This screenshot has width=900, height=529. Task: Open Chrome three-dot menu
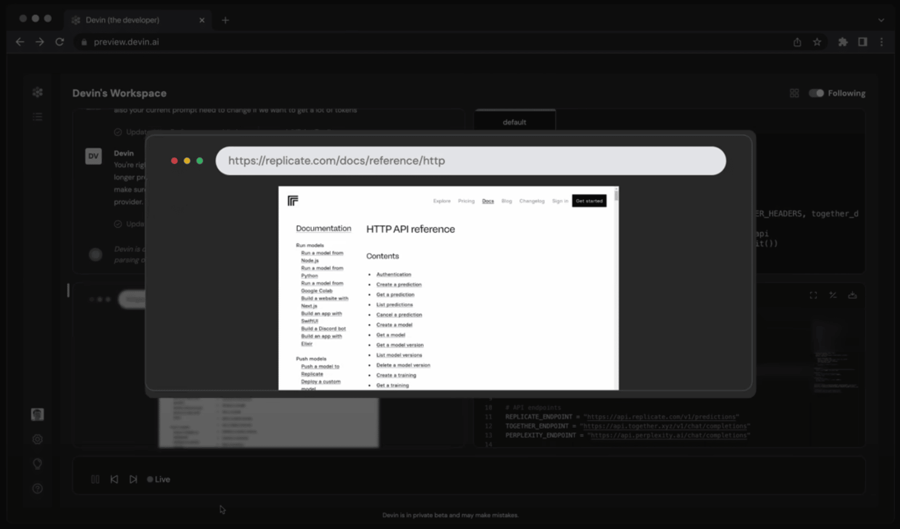click(881, 42)
